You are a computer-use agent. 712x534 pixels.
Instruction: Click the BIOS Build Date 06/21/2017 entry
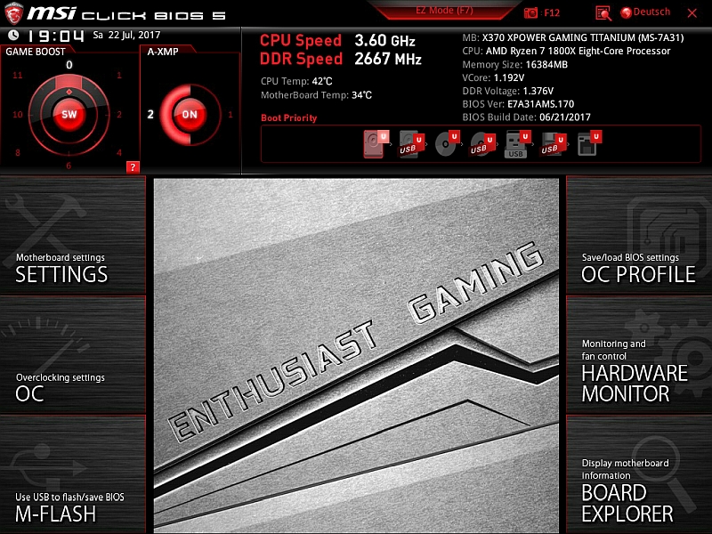526,117
